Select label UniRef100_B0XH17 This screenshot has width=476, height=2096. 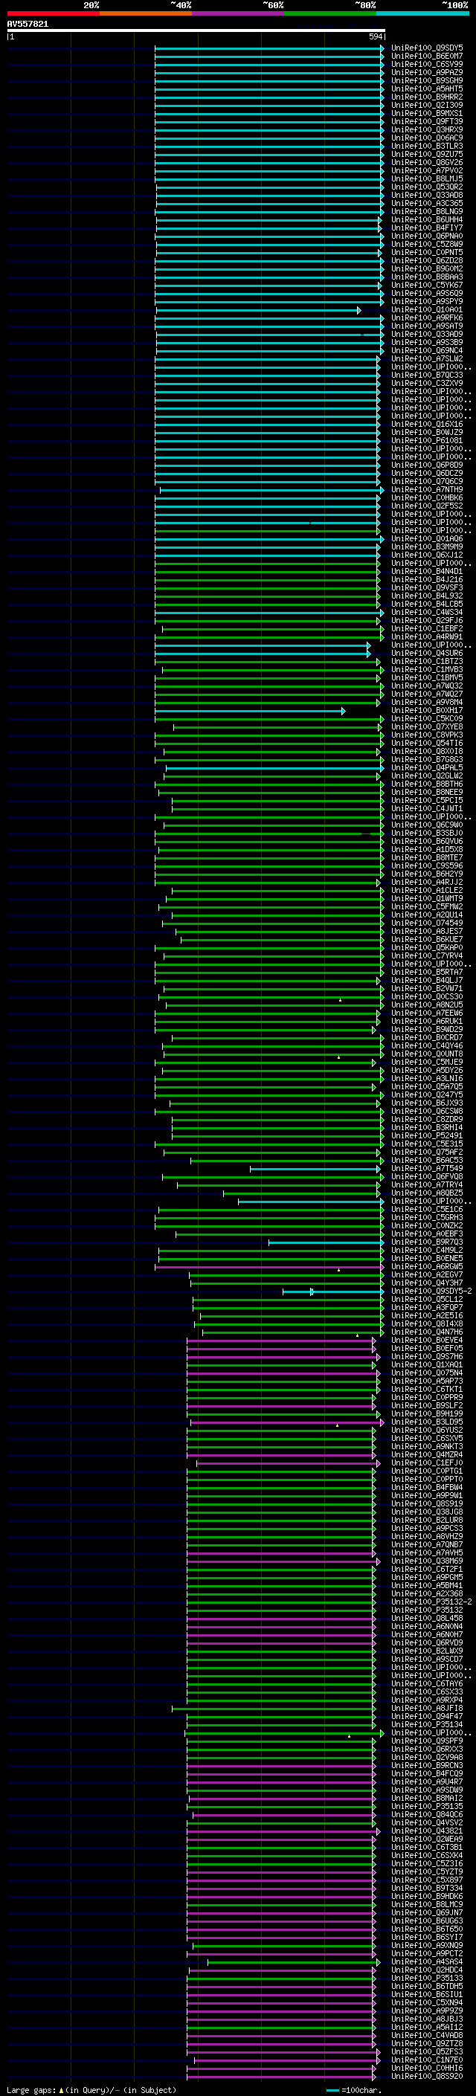427,710
